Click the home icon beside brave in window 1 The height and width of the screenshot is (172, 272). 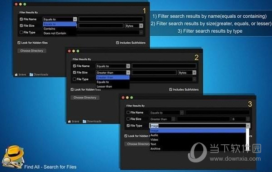coord(16,74)
